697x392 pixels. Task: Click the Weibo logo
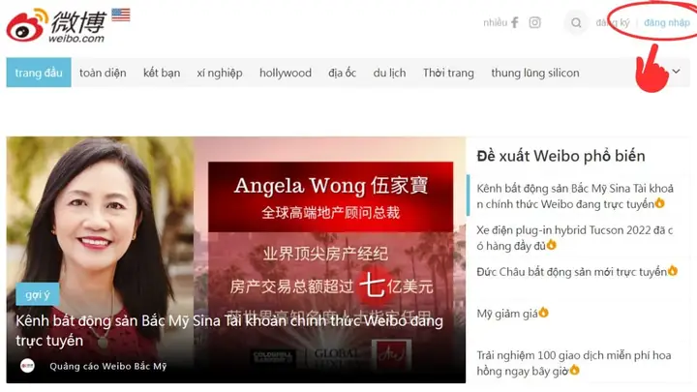56,25
